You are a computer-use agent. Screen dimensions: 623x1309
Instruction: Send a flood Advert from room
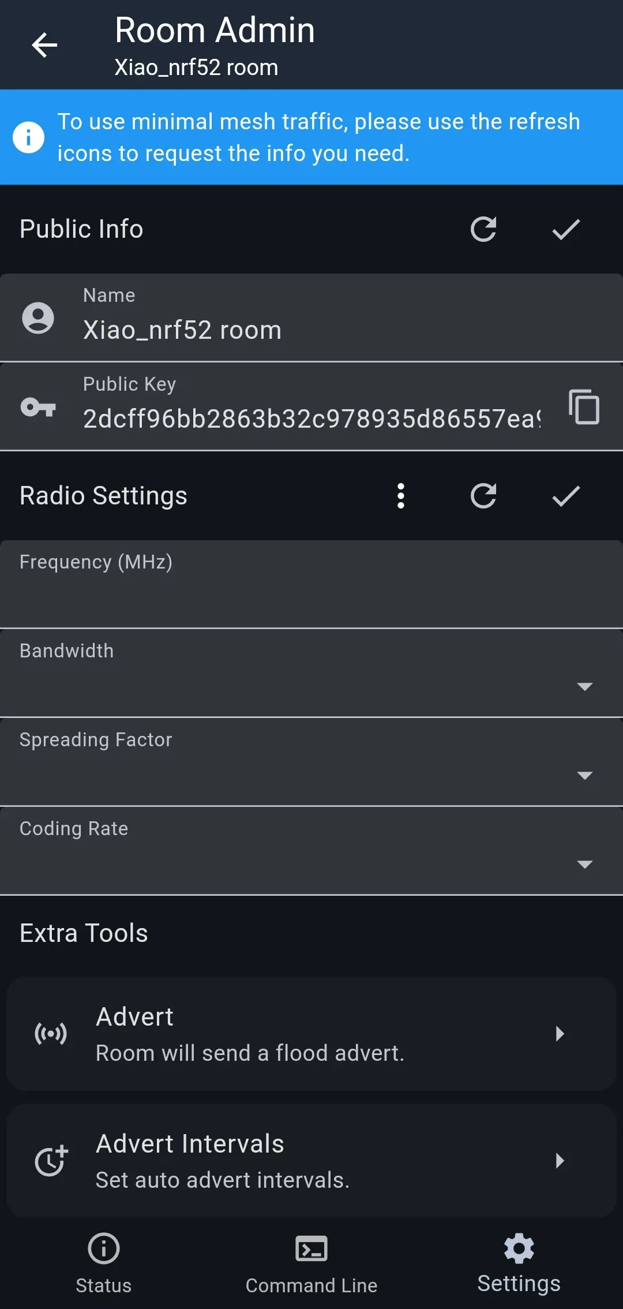311,1034
